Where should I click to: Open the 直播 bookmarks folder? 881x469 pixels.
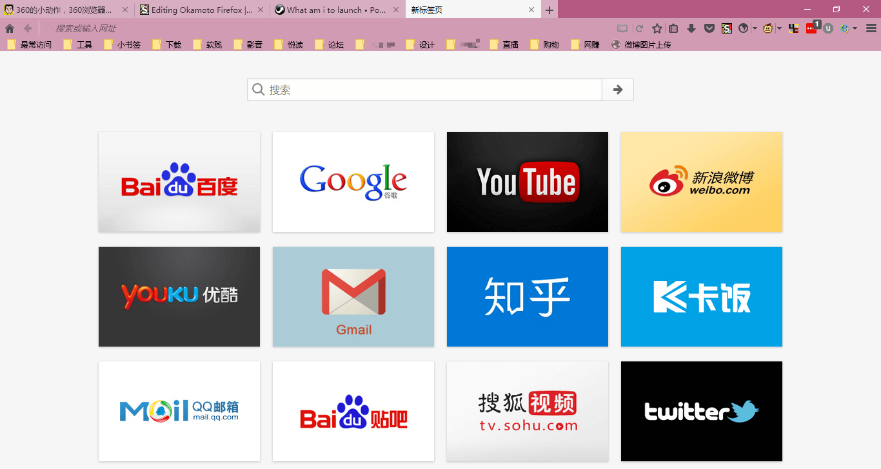504,44
